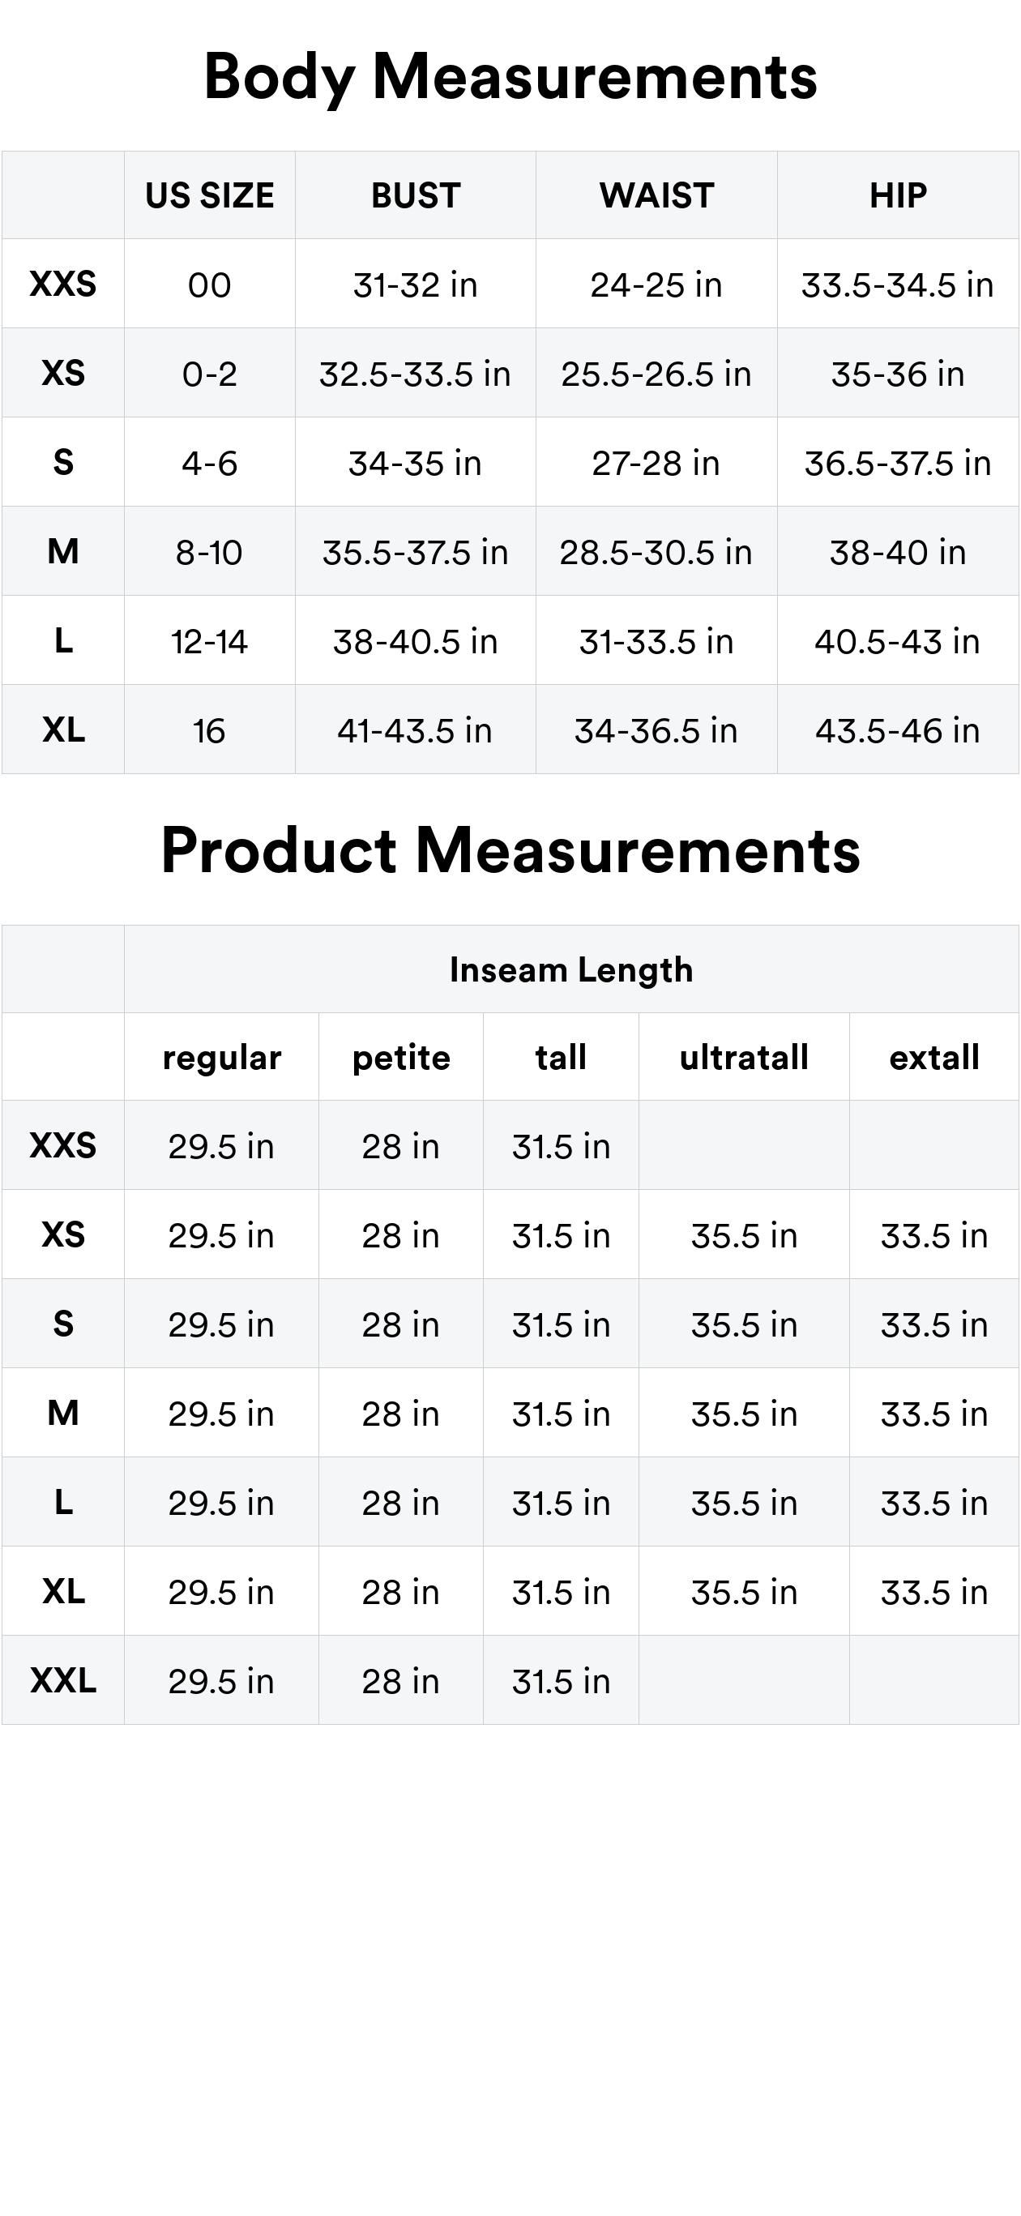Click the XS ultratall 35.5 in cell
The image size is (1021, 2216).
744,1235
